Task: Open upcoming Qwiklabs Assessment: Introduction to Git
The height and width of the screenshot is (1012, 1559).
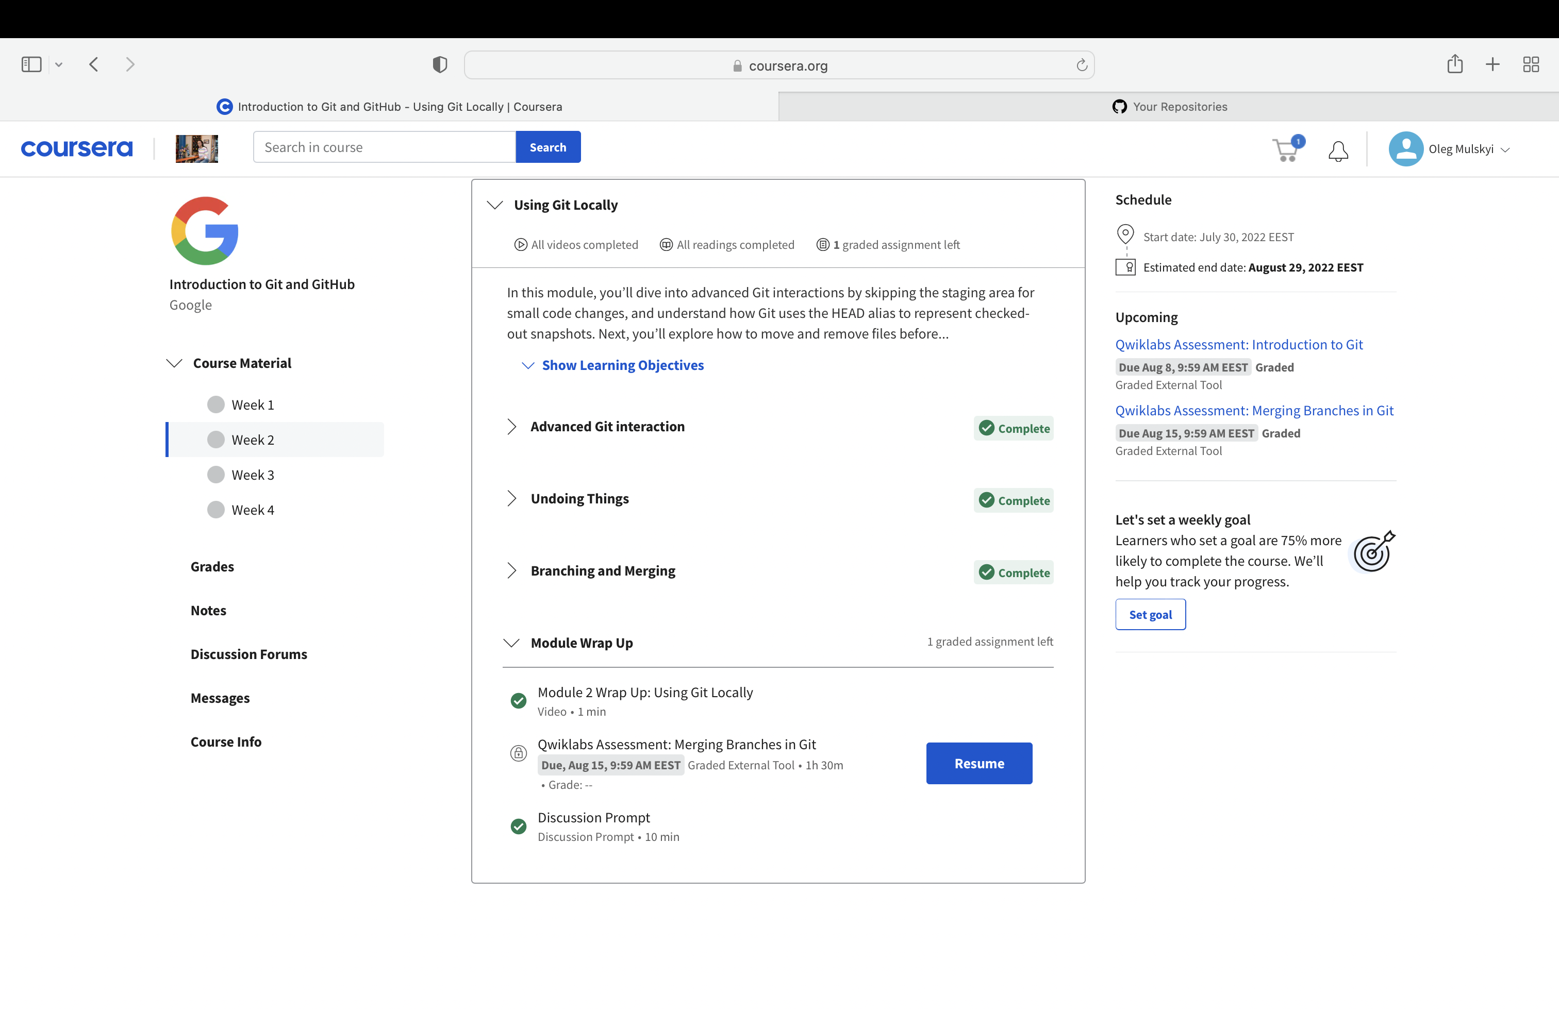Action: (1239, 344)
